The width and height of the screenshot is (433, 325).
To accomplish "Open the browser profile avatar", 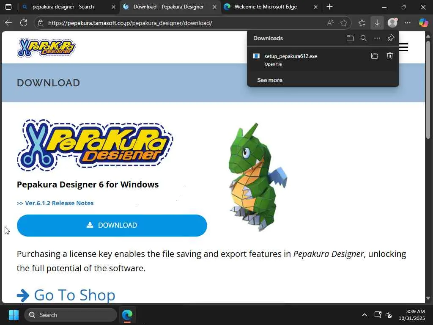I will coord(392,23).
